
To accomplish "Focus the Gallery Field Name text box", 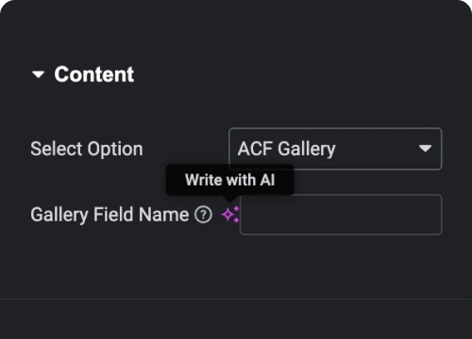I will pyautogui.click(x=341, y=215).
